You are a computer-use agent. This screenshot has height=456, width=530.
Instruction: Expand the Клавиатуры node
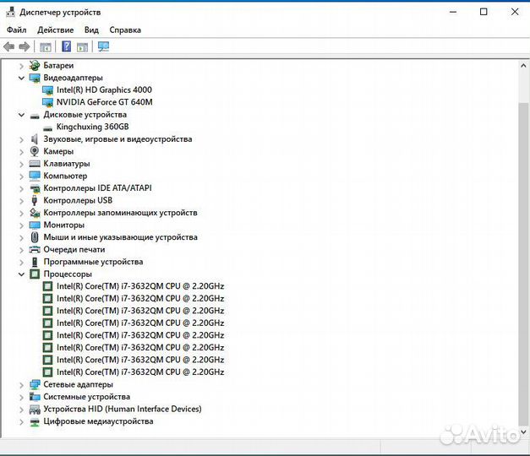pyautogui.click(x=21, y=164)
